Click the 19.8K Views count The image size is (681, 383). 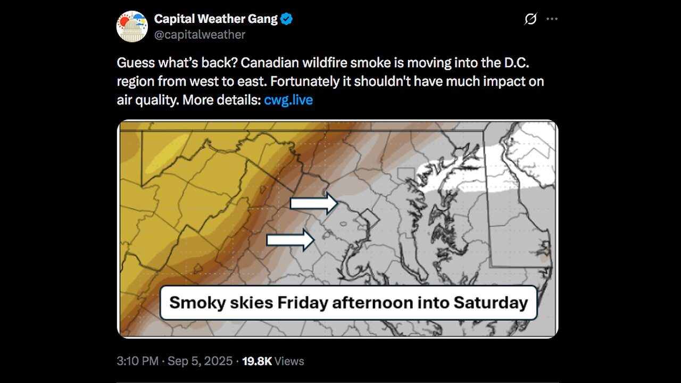[273, 361]
